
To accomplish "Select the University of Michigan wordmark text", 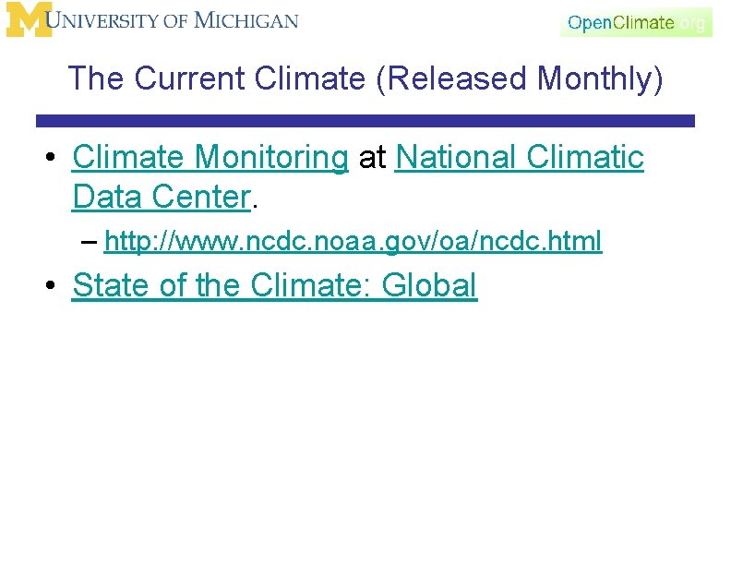I will pyautogui.click(x=172, y=20).
